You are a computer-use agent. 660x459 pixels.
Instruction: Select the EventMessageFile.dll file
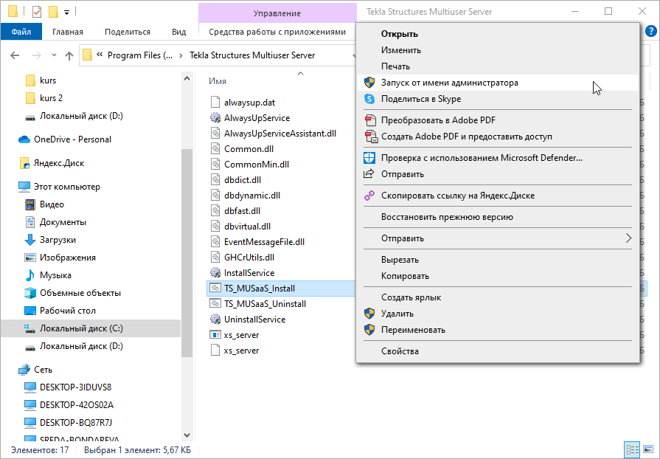(264, 242)
